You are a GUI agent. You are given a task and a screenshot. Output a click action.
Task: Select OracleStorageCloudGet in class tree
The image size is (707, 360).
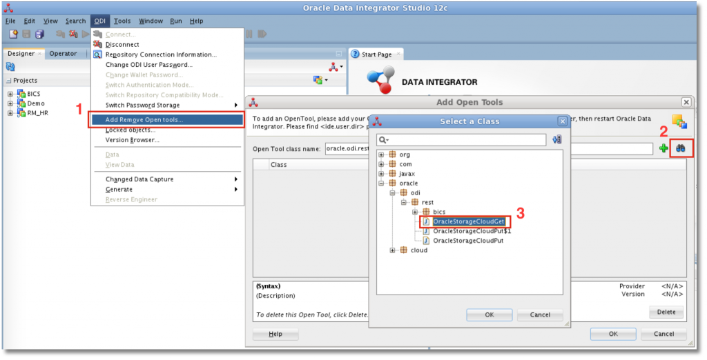pyautogui.click(x=469, y=221)
